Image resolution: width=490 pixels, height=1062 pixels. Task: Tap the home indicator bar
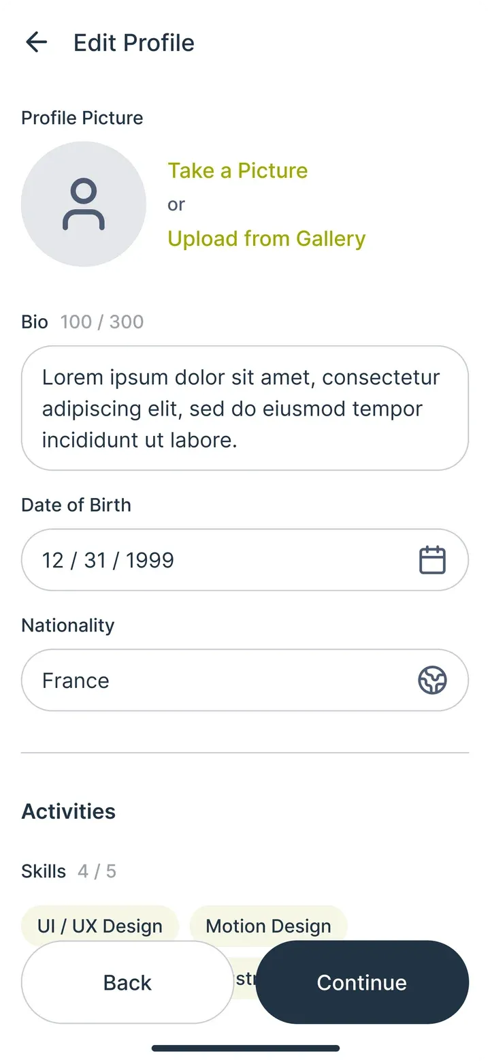point(245,1048)
